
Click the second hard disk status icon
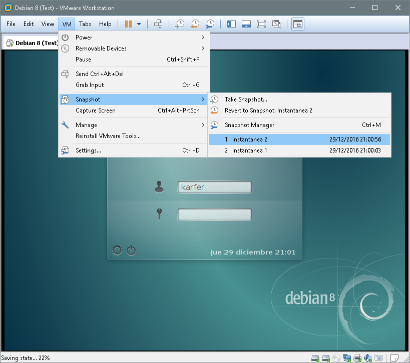coord(326,358)
